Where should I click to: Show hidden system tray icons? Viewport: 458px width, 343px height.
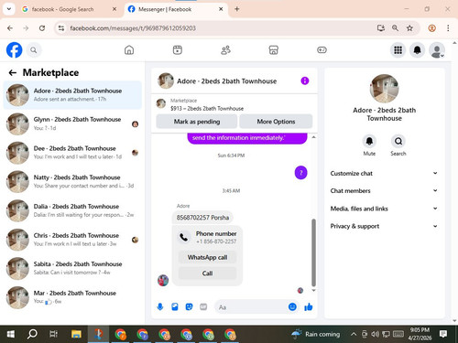pos(354,334)
